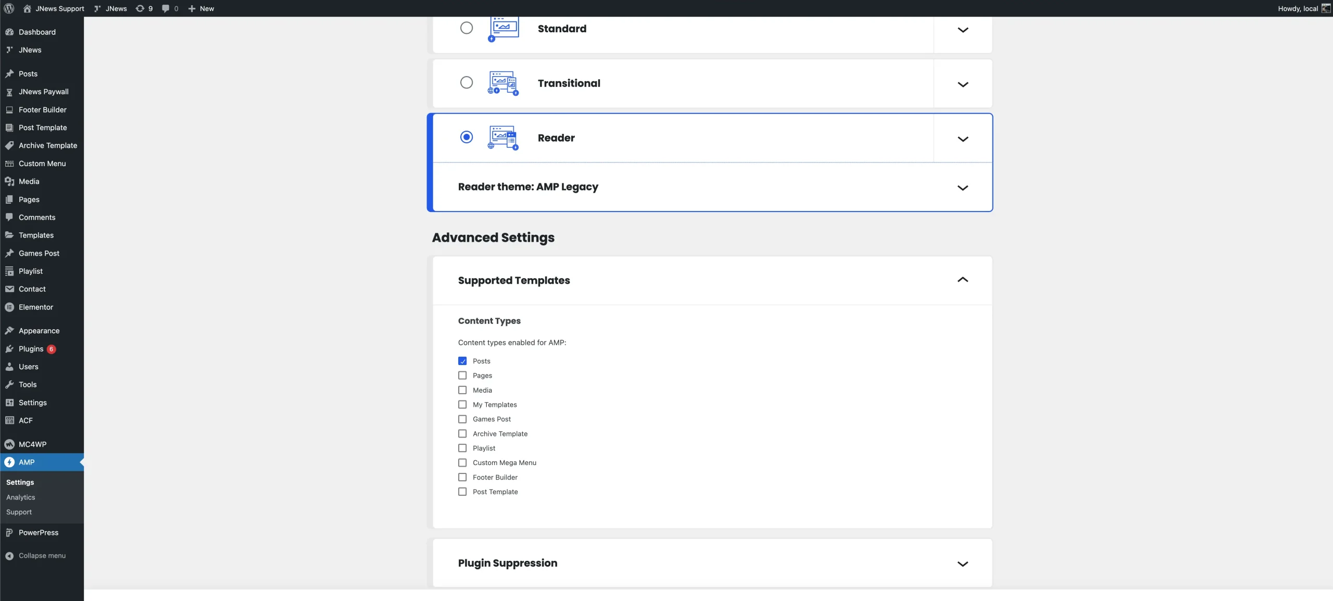
Task: Uncheck the Posts content type checkbox
Action: click(462, 361)
